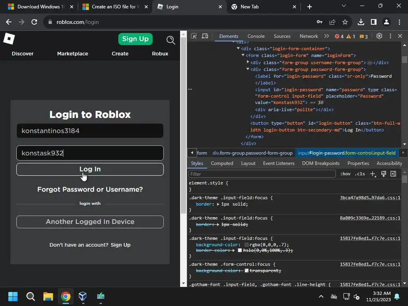The width and height of the screenshot is (408, 306).
Task: Click the hsla border-color swatch
Action: point(239,250)
